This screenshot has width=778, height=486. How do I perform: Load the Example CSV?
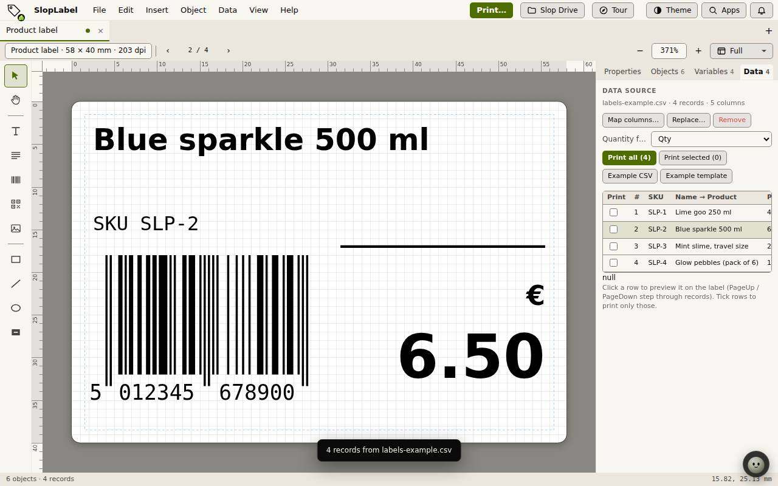pos(630,176)
